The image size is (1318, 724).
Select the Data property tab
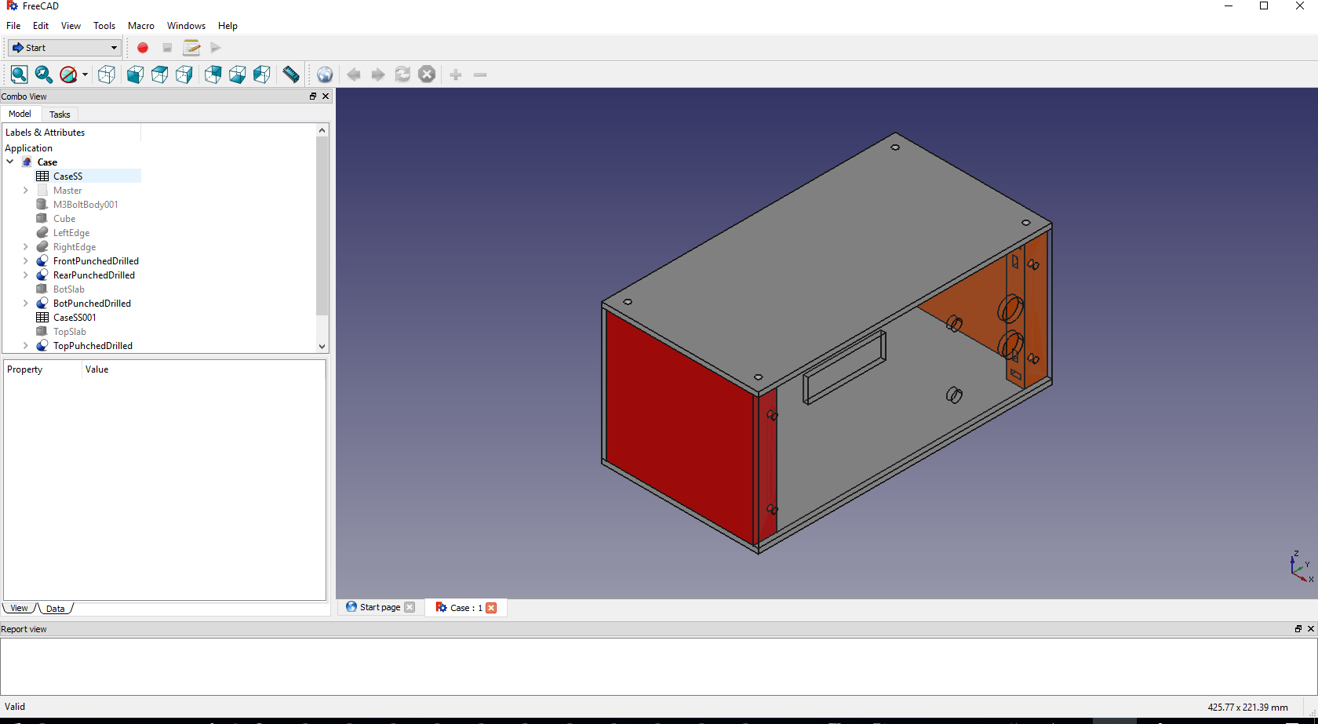tap(55, 609)
